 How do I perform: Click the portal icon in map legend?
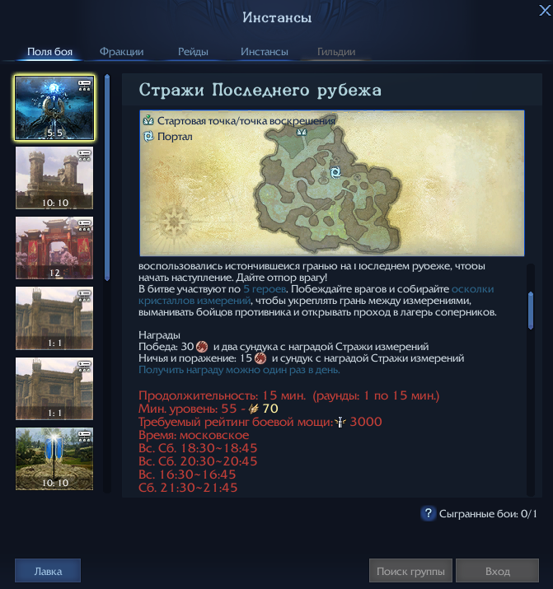click(x=148, y=136)
